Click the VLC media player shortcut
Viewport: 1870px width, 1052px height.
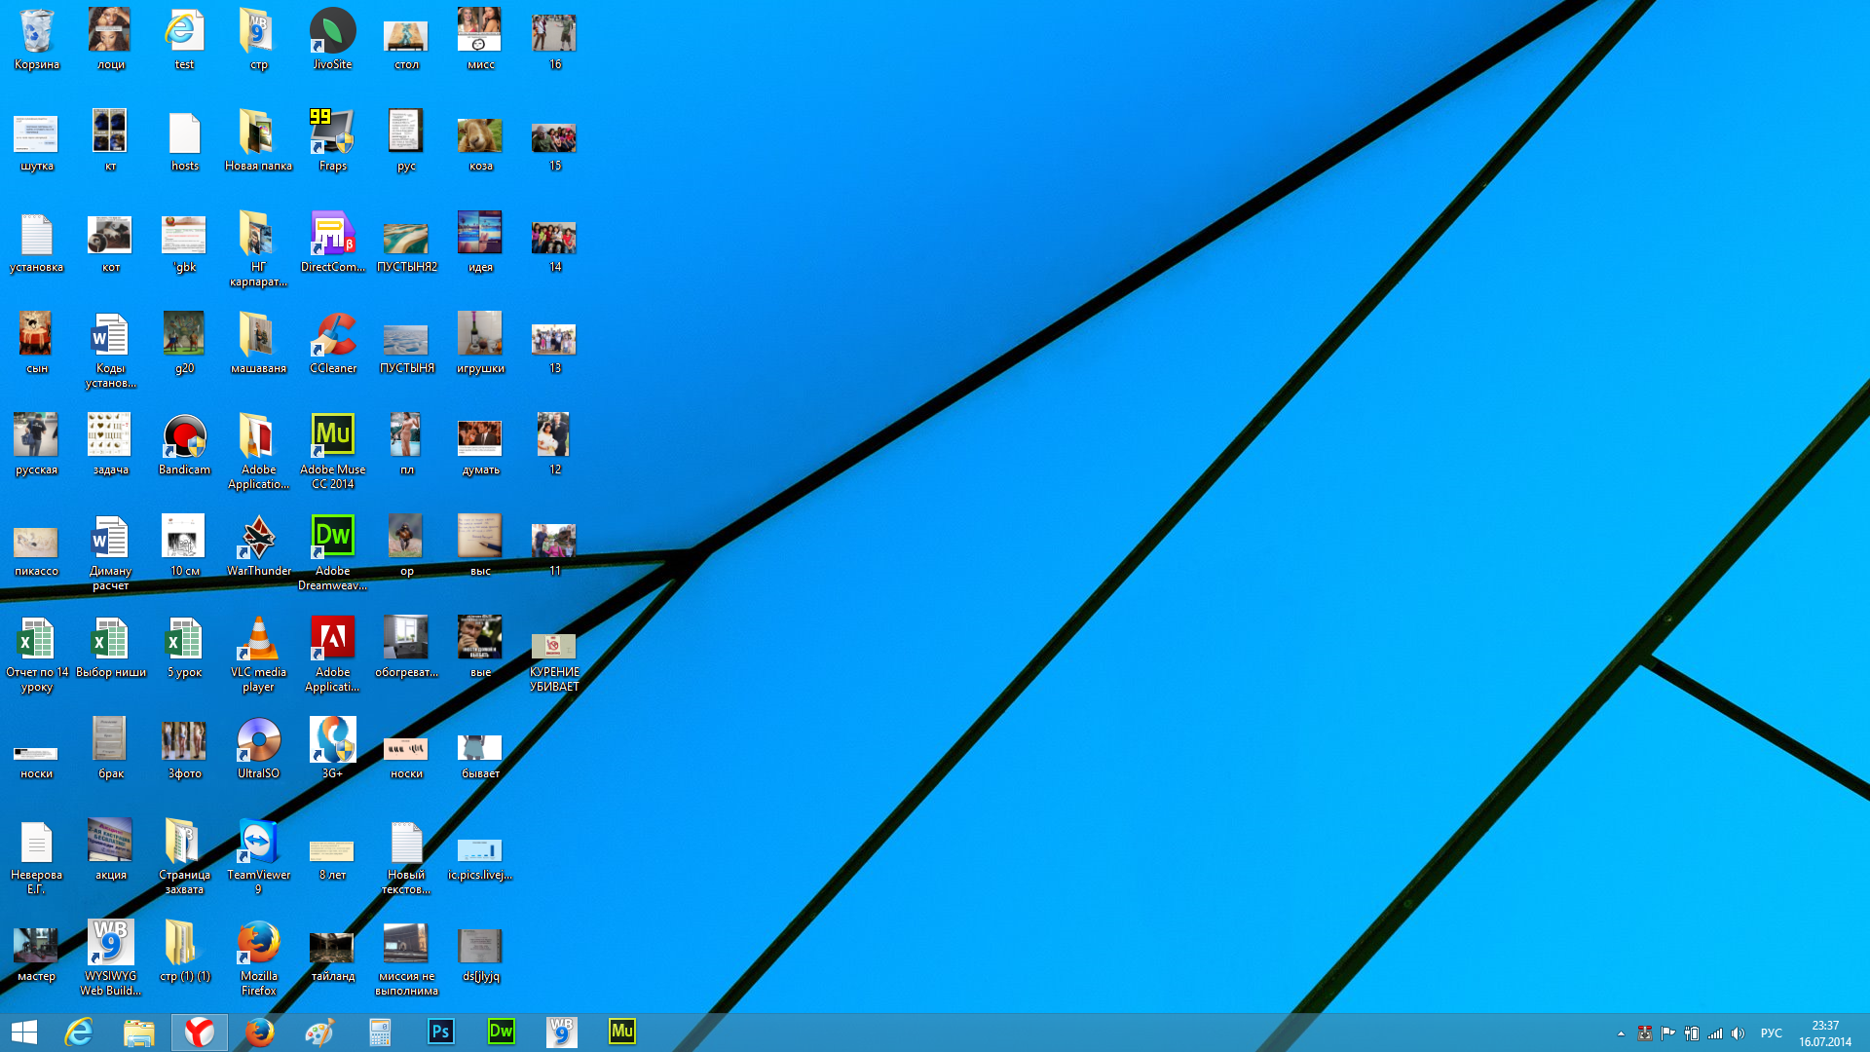pyautogui.click(x=258, y=640)
